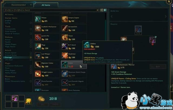Go to next Builds Into arrow

tap(166, 17)
